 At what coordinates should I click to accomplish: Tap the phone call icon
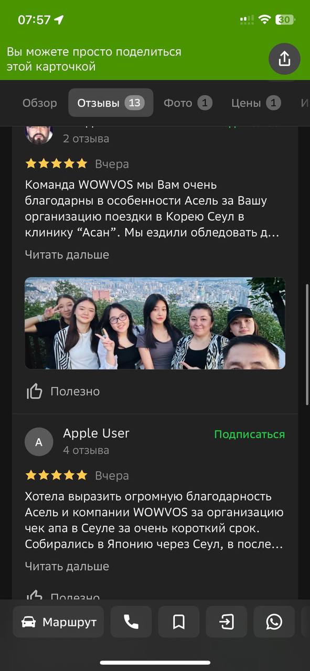[x=131, y=622]
